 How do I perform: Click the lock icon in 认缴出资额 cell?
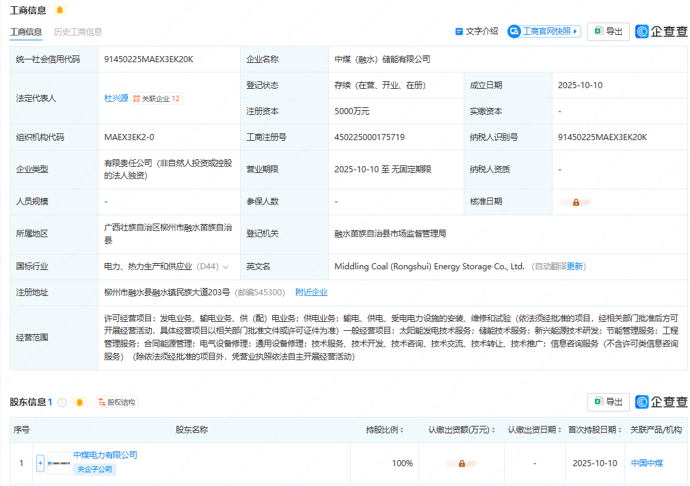coord(462,463)
